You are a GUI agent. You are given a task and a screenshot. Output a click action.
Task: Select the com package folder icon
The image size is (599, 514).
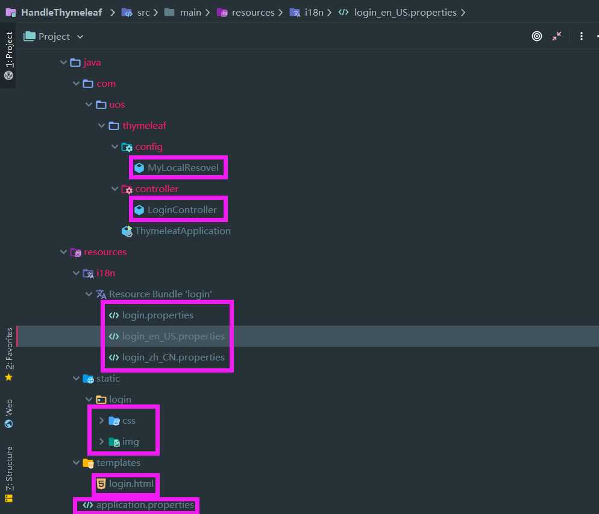point(88,84)
